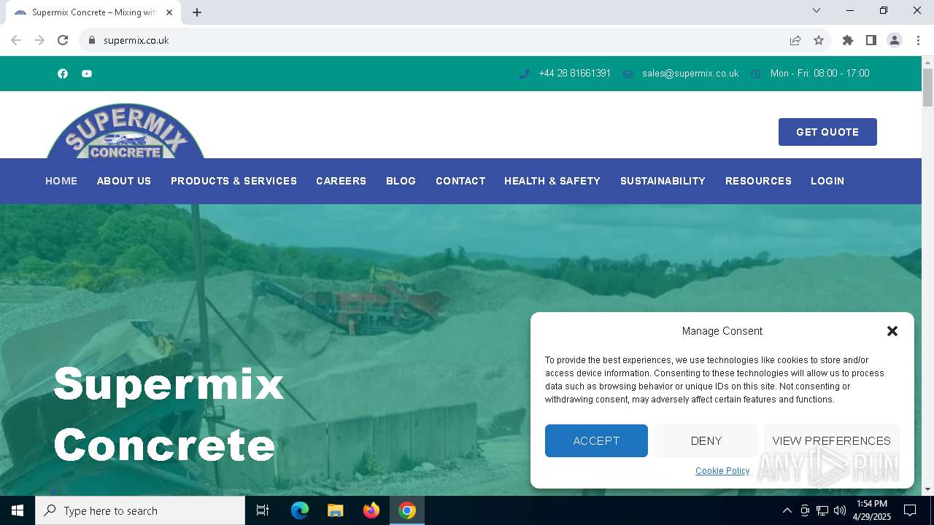
Task: Close the Manage Consent dialog
Action: tap(892, 331)
